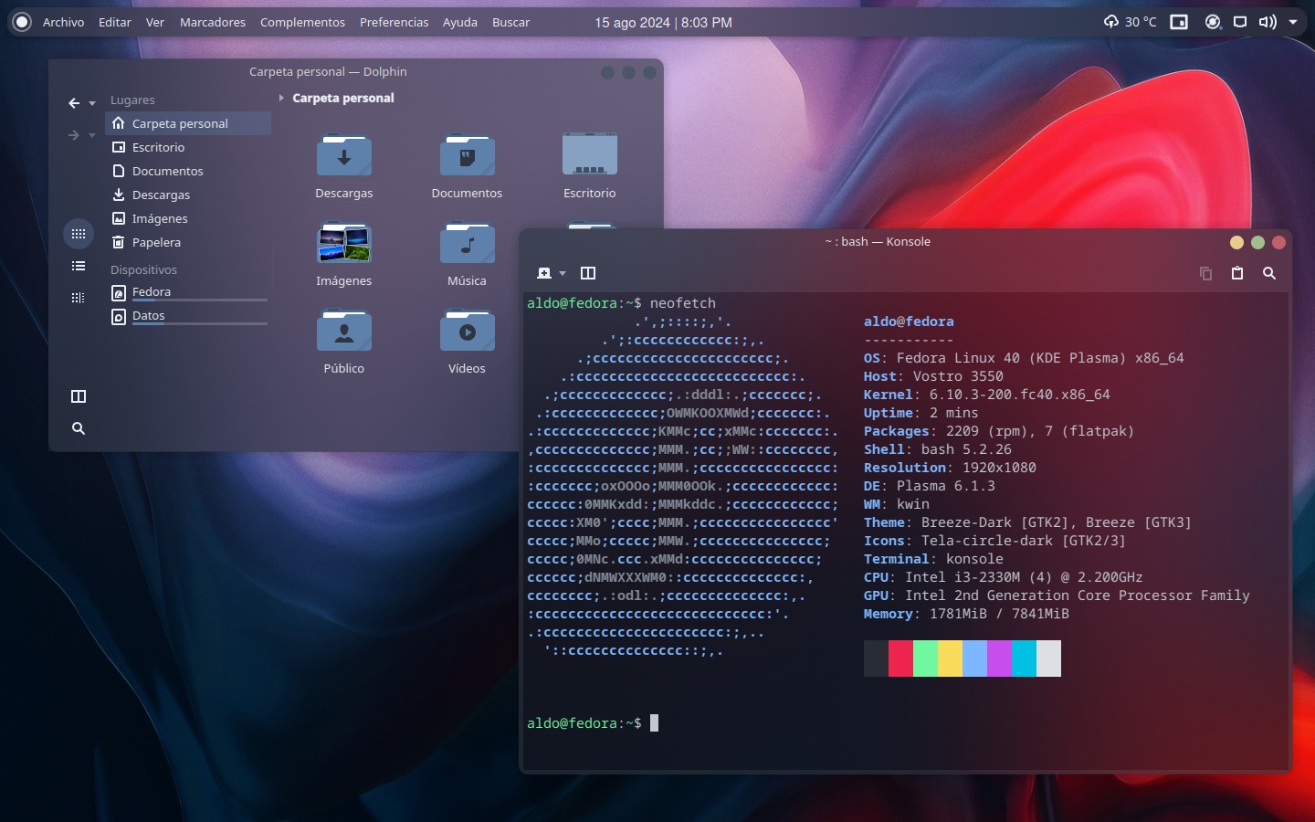Image resolution: width=1315 pixels, height=822 pixels.
Task: Click the yellow minimize button on Konsole
Action: point(1236,242)
